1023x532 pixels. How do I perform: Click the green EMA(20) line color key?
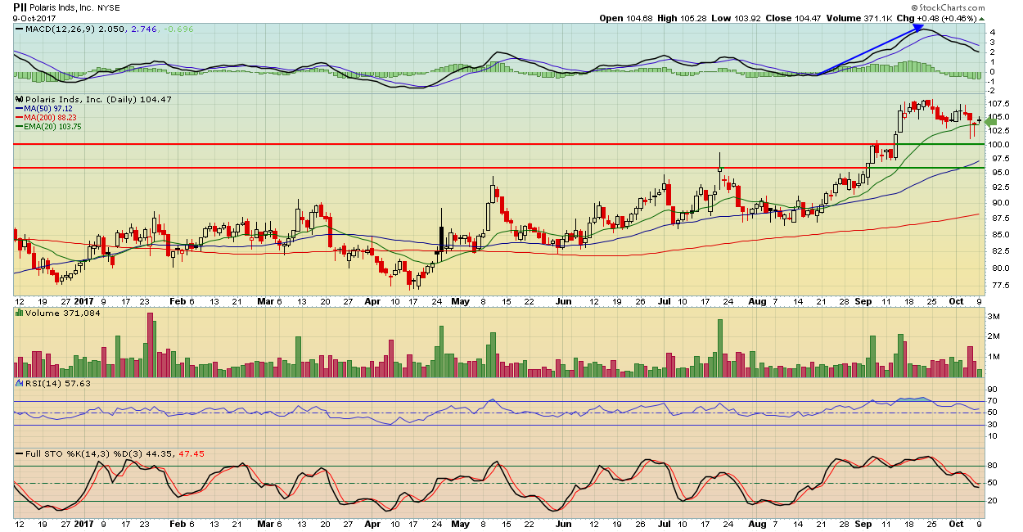[x=19, y=126]
